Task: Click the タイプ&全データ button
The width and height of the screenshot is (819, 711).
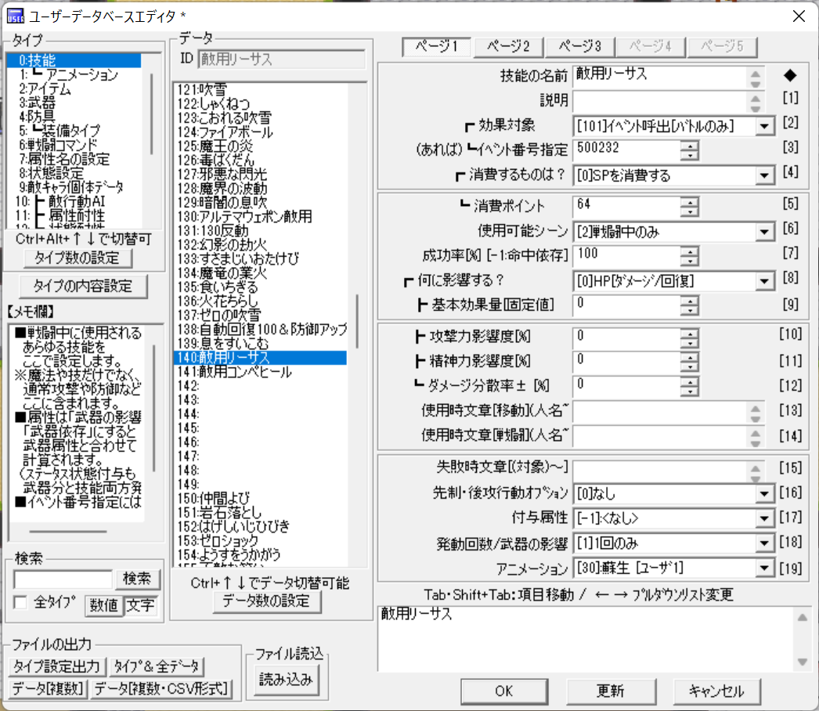Action: [x=157, y=666]
